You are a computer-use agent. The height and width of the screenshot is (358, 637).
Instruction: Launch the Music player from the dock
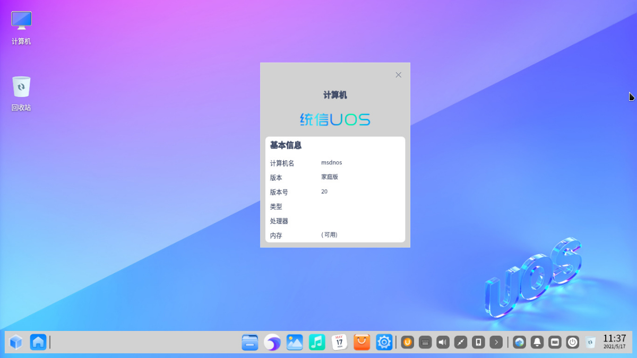point(317,342)
